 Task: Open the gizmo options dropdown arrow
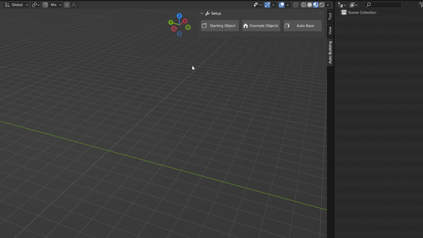[x=273, y=5]
